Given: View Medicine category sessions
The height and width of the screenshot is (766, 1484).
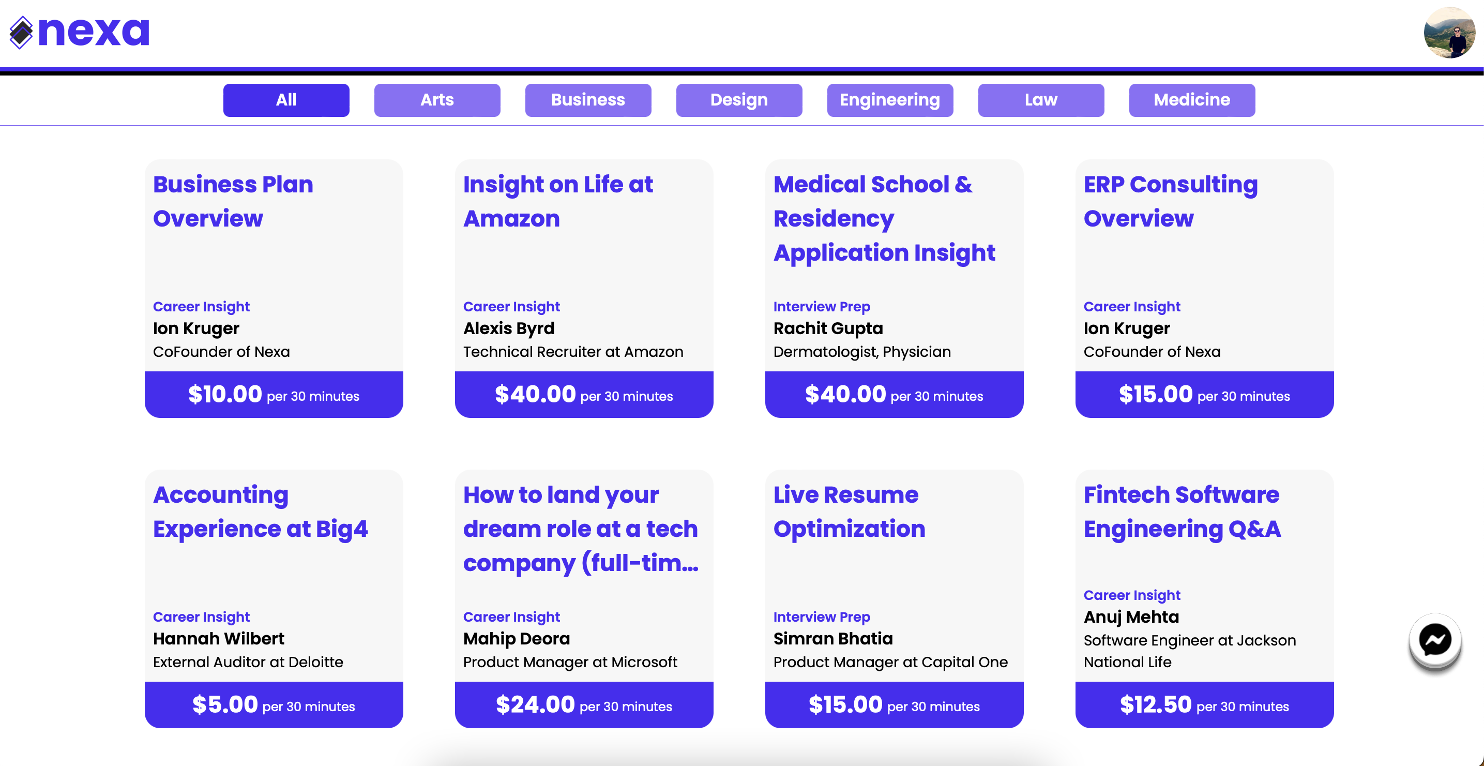Looking at the screenshot, I should coord(1192,100).
